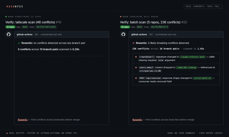Click the red dot in the bottom footer bar
The image size is (229, 137).
pyautogui.click(x=7, y=133)
